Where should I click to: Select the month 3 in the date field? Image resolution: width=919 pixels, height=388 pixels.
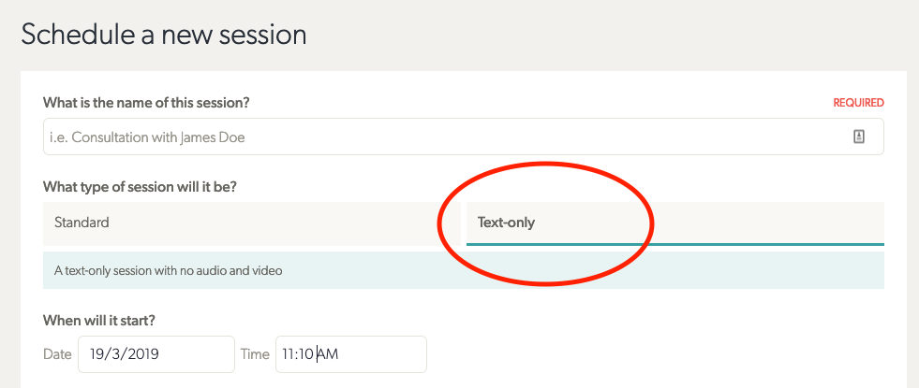point(116,354)
